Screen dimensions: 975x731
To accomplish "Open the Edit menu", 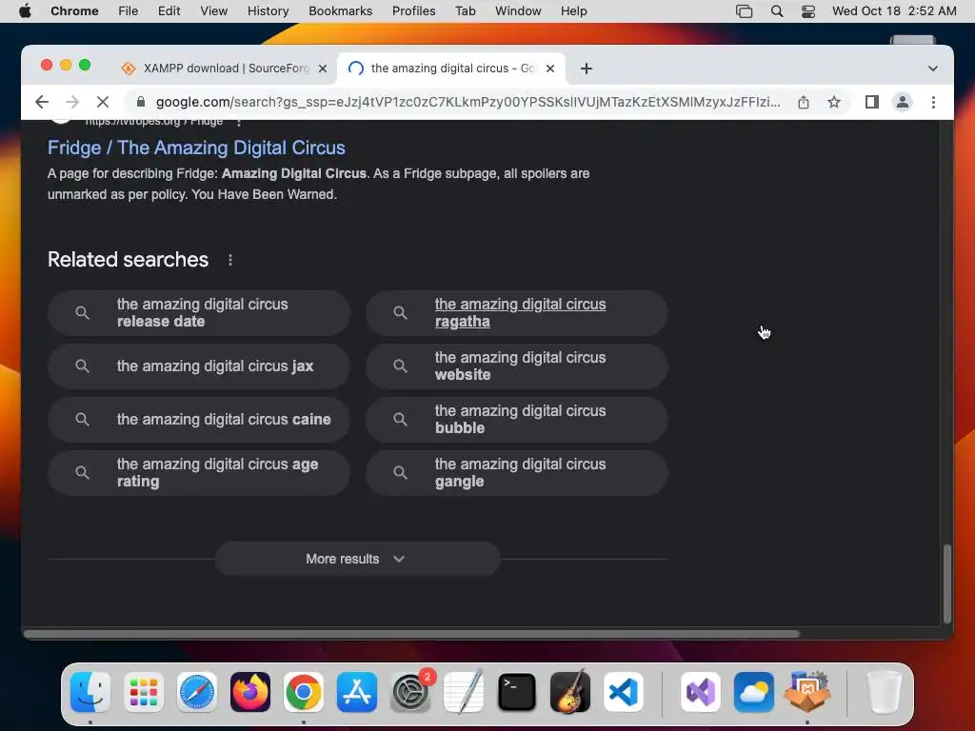I will point(169,11).
